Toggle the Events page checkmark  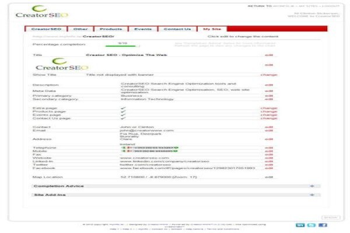click(123, 115)
